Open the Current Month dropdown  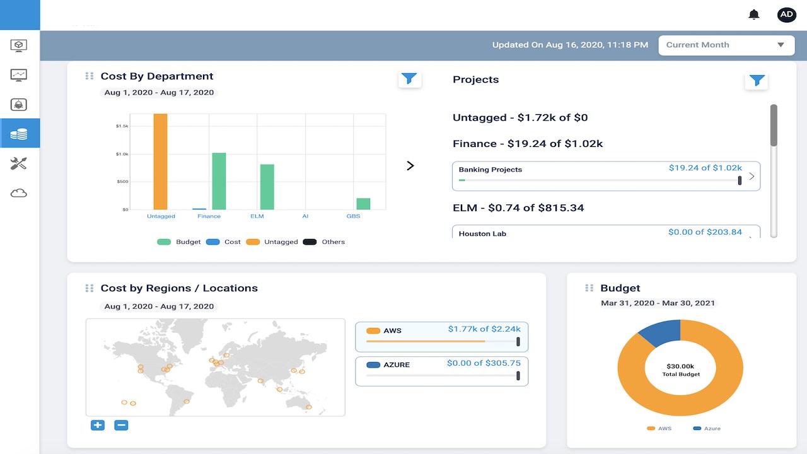(x=726, y=45)
